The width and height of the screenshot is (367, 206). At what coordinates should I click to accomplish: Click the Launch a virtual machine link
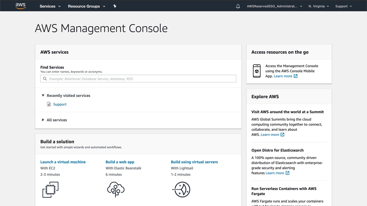click(63, 162)
